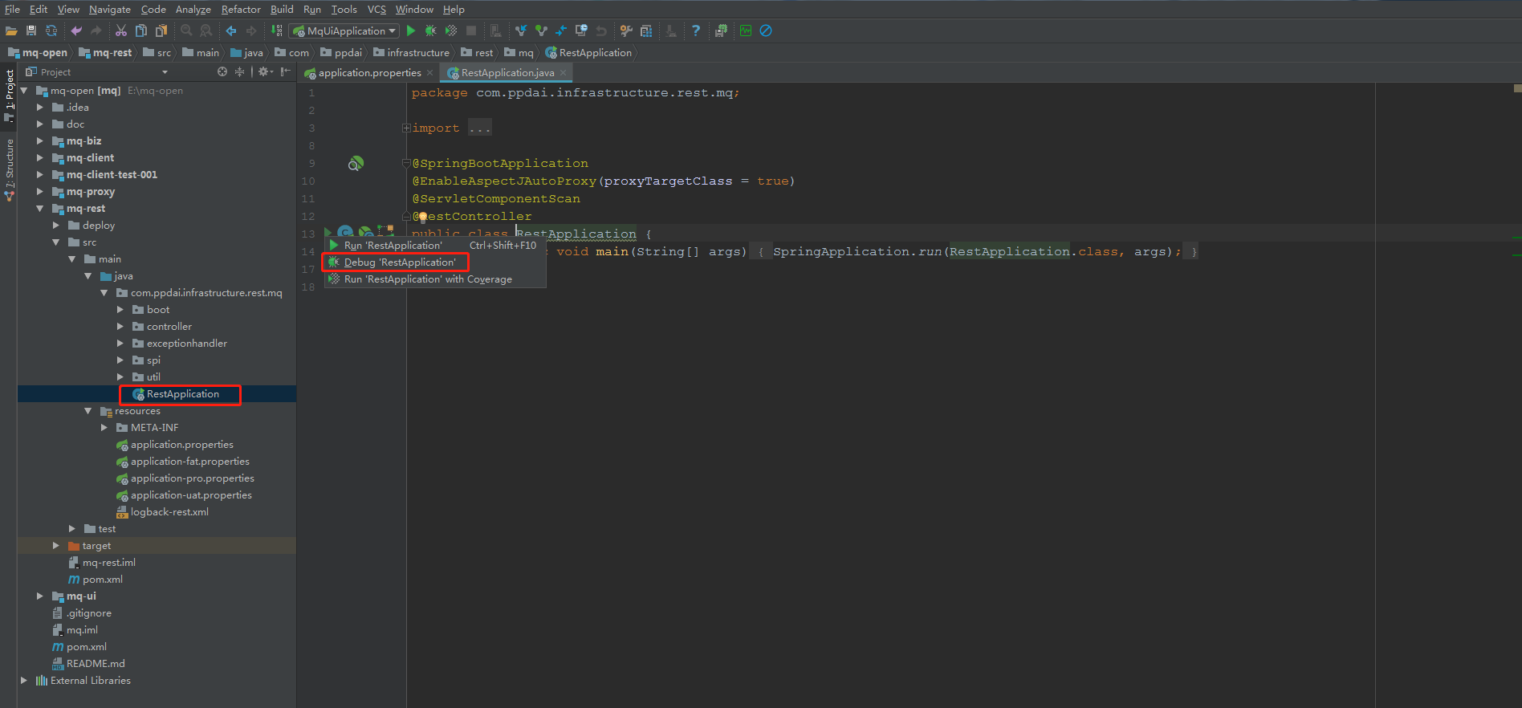Click the blue circle-slash toolbar icon
The width and height of the screenshot is (1522, 708).
coord(766,31)
